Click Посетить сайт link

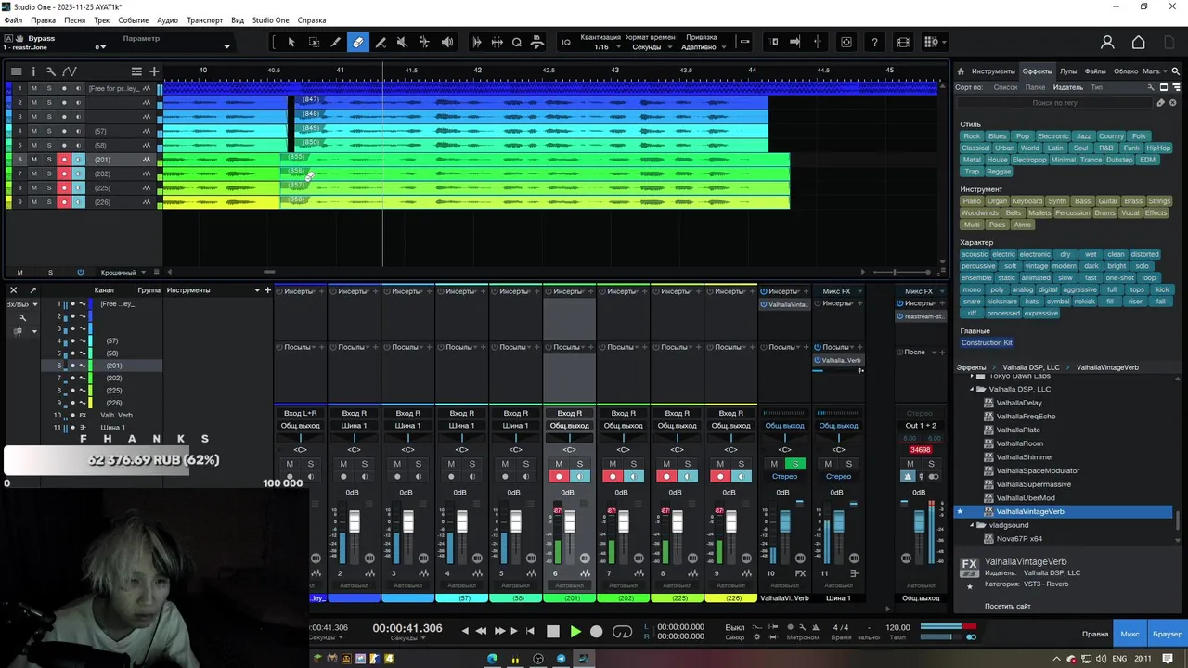(x=1007, y=606)
